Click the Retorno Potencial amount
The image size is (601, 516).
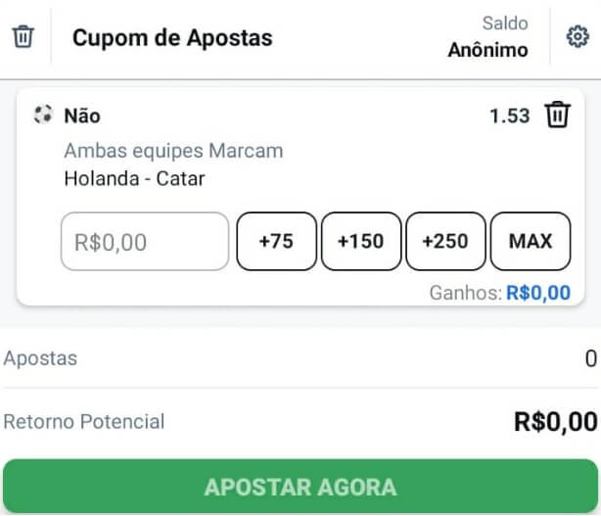click(555, 422)
